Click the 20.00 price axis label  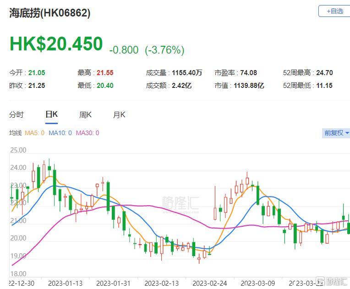pyautogui.click(x=18, y=238)
